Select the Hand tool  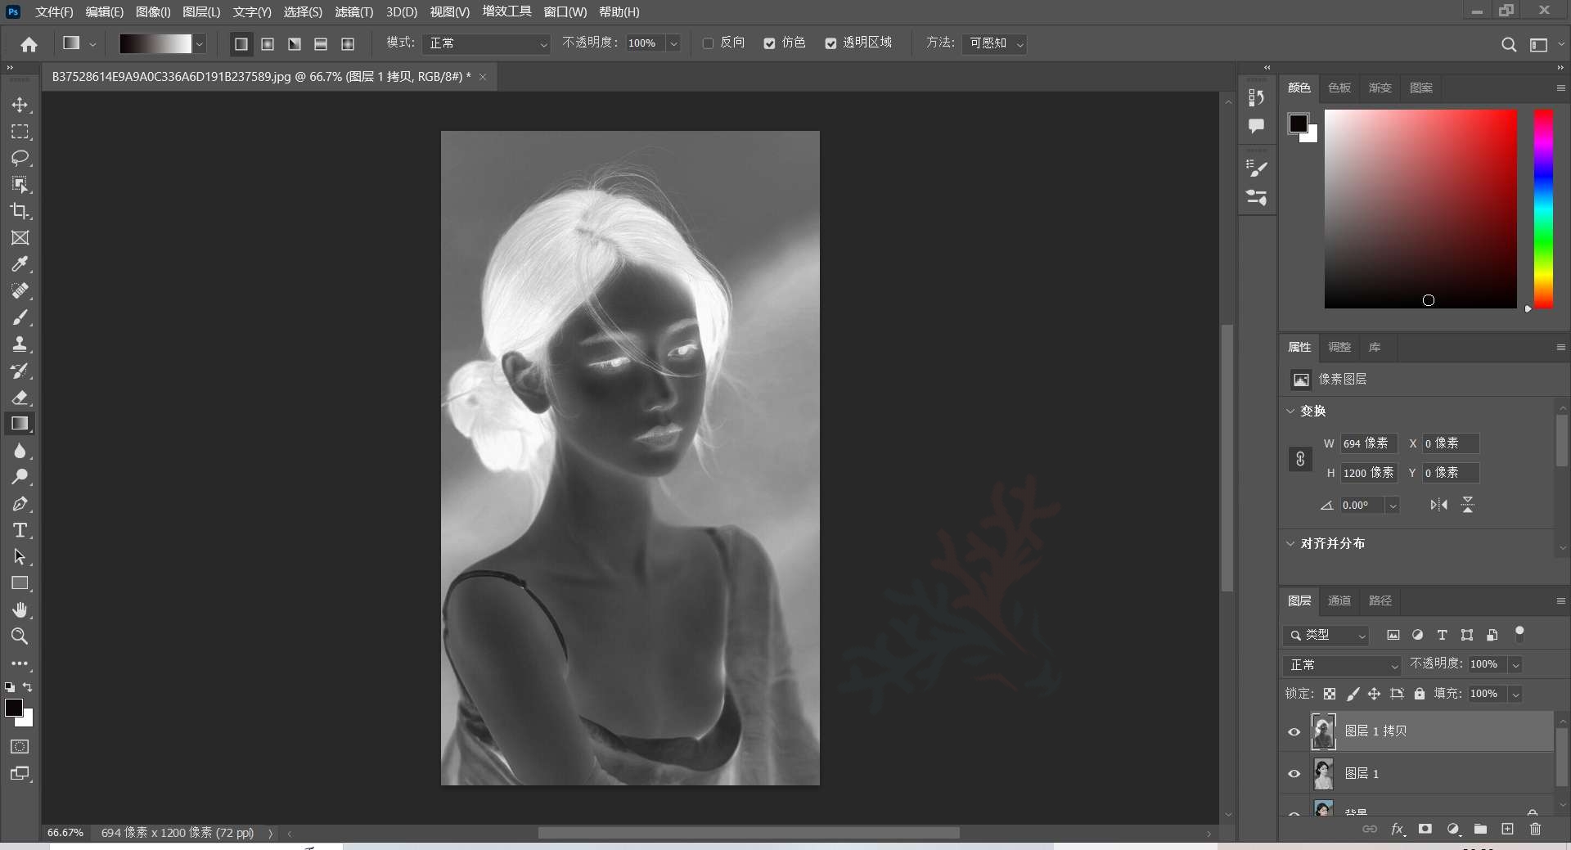[x=20, y=610]
